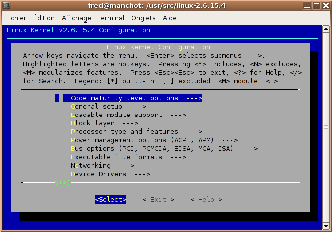Click the < Exit > button
The image size is (332, 232).
pos(158,199)
